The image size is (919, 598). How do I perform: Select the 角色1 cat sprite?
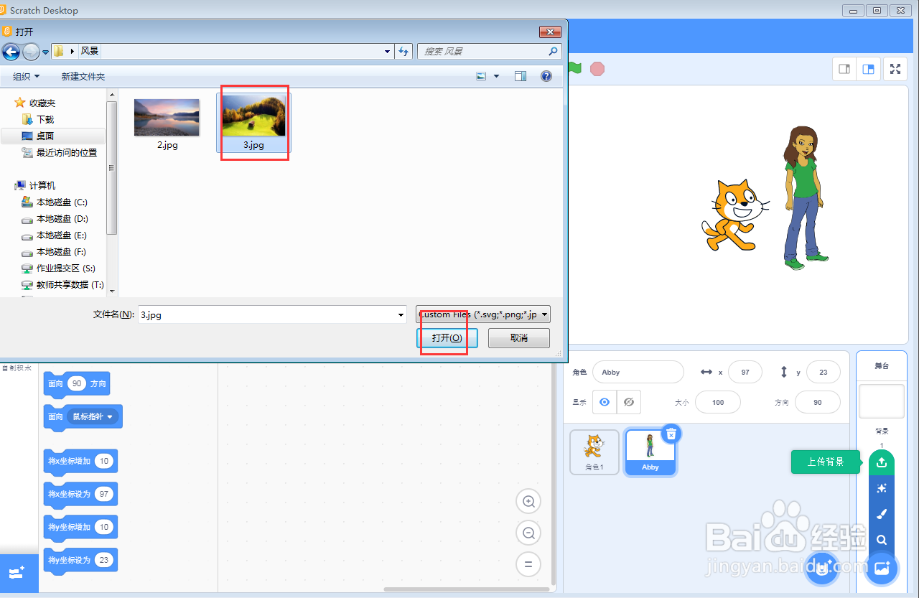pos(594,452)
